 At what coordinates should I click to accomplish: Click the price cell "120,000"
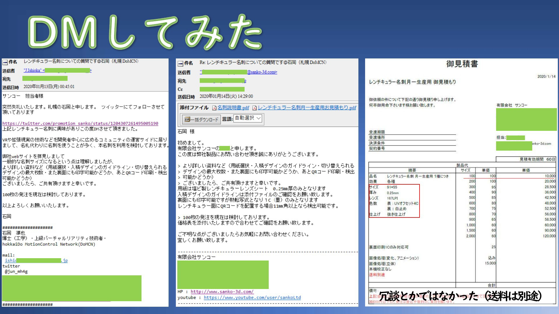(549, 236)
